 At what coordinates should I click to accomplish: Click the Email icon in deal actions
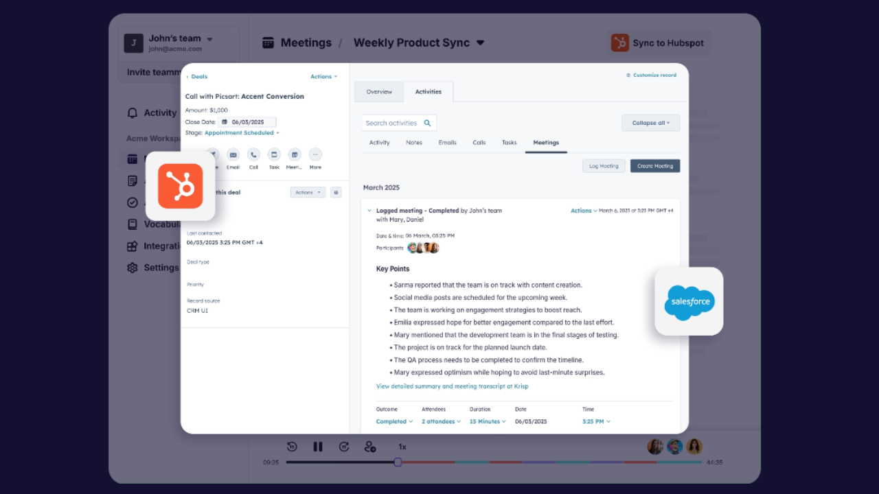tap(233, 155)
